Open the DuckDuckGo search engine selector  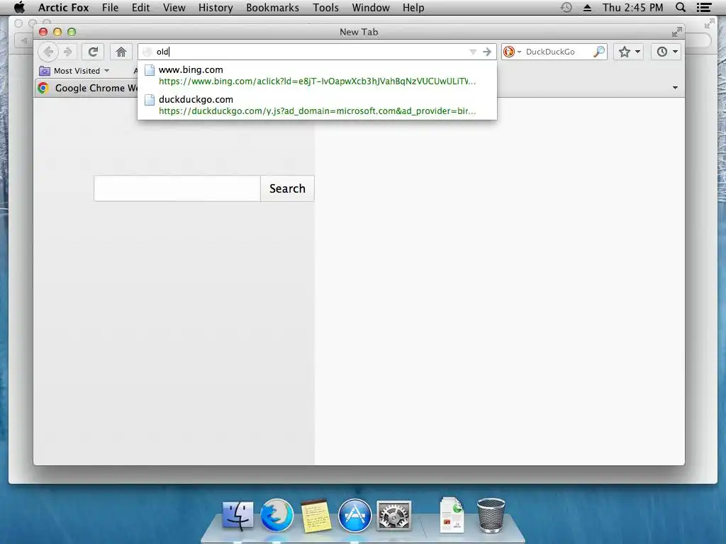[513, 52]
